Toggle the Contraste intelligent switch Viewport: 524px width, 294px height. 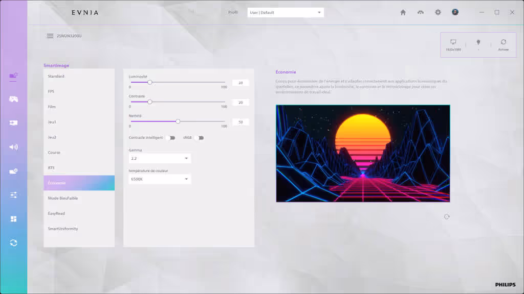[170, 138]
